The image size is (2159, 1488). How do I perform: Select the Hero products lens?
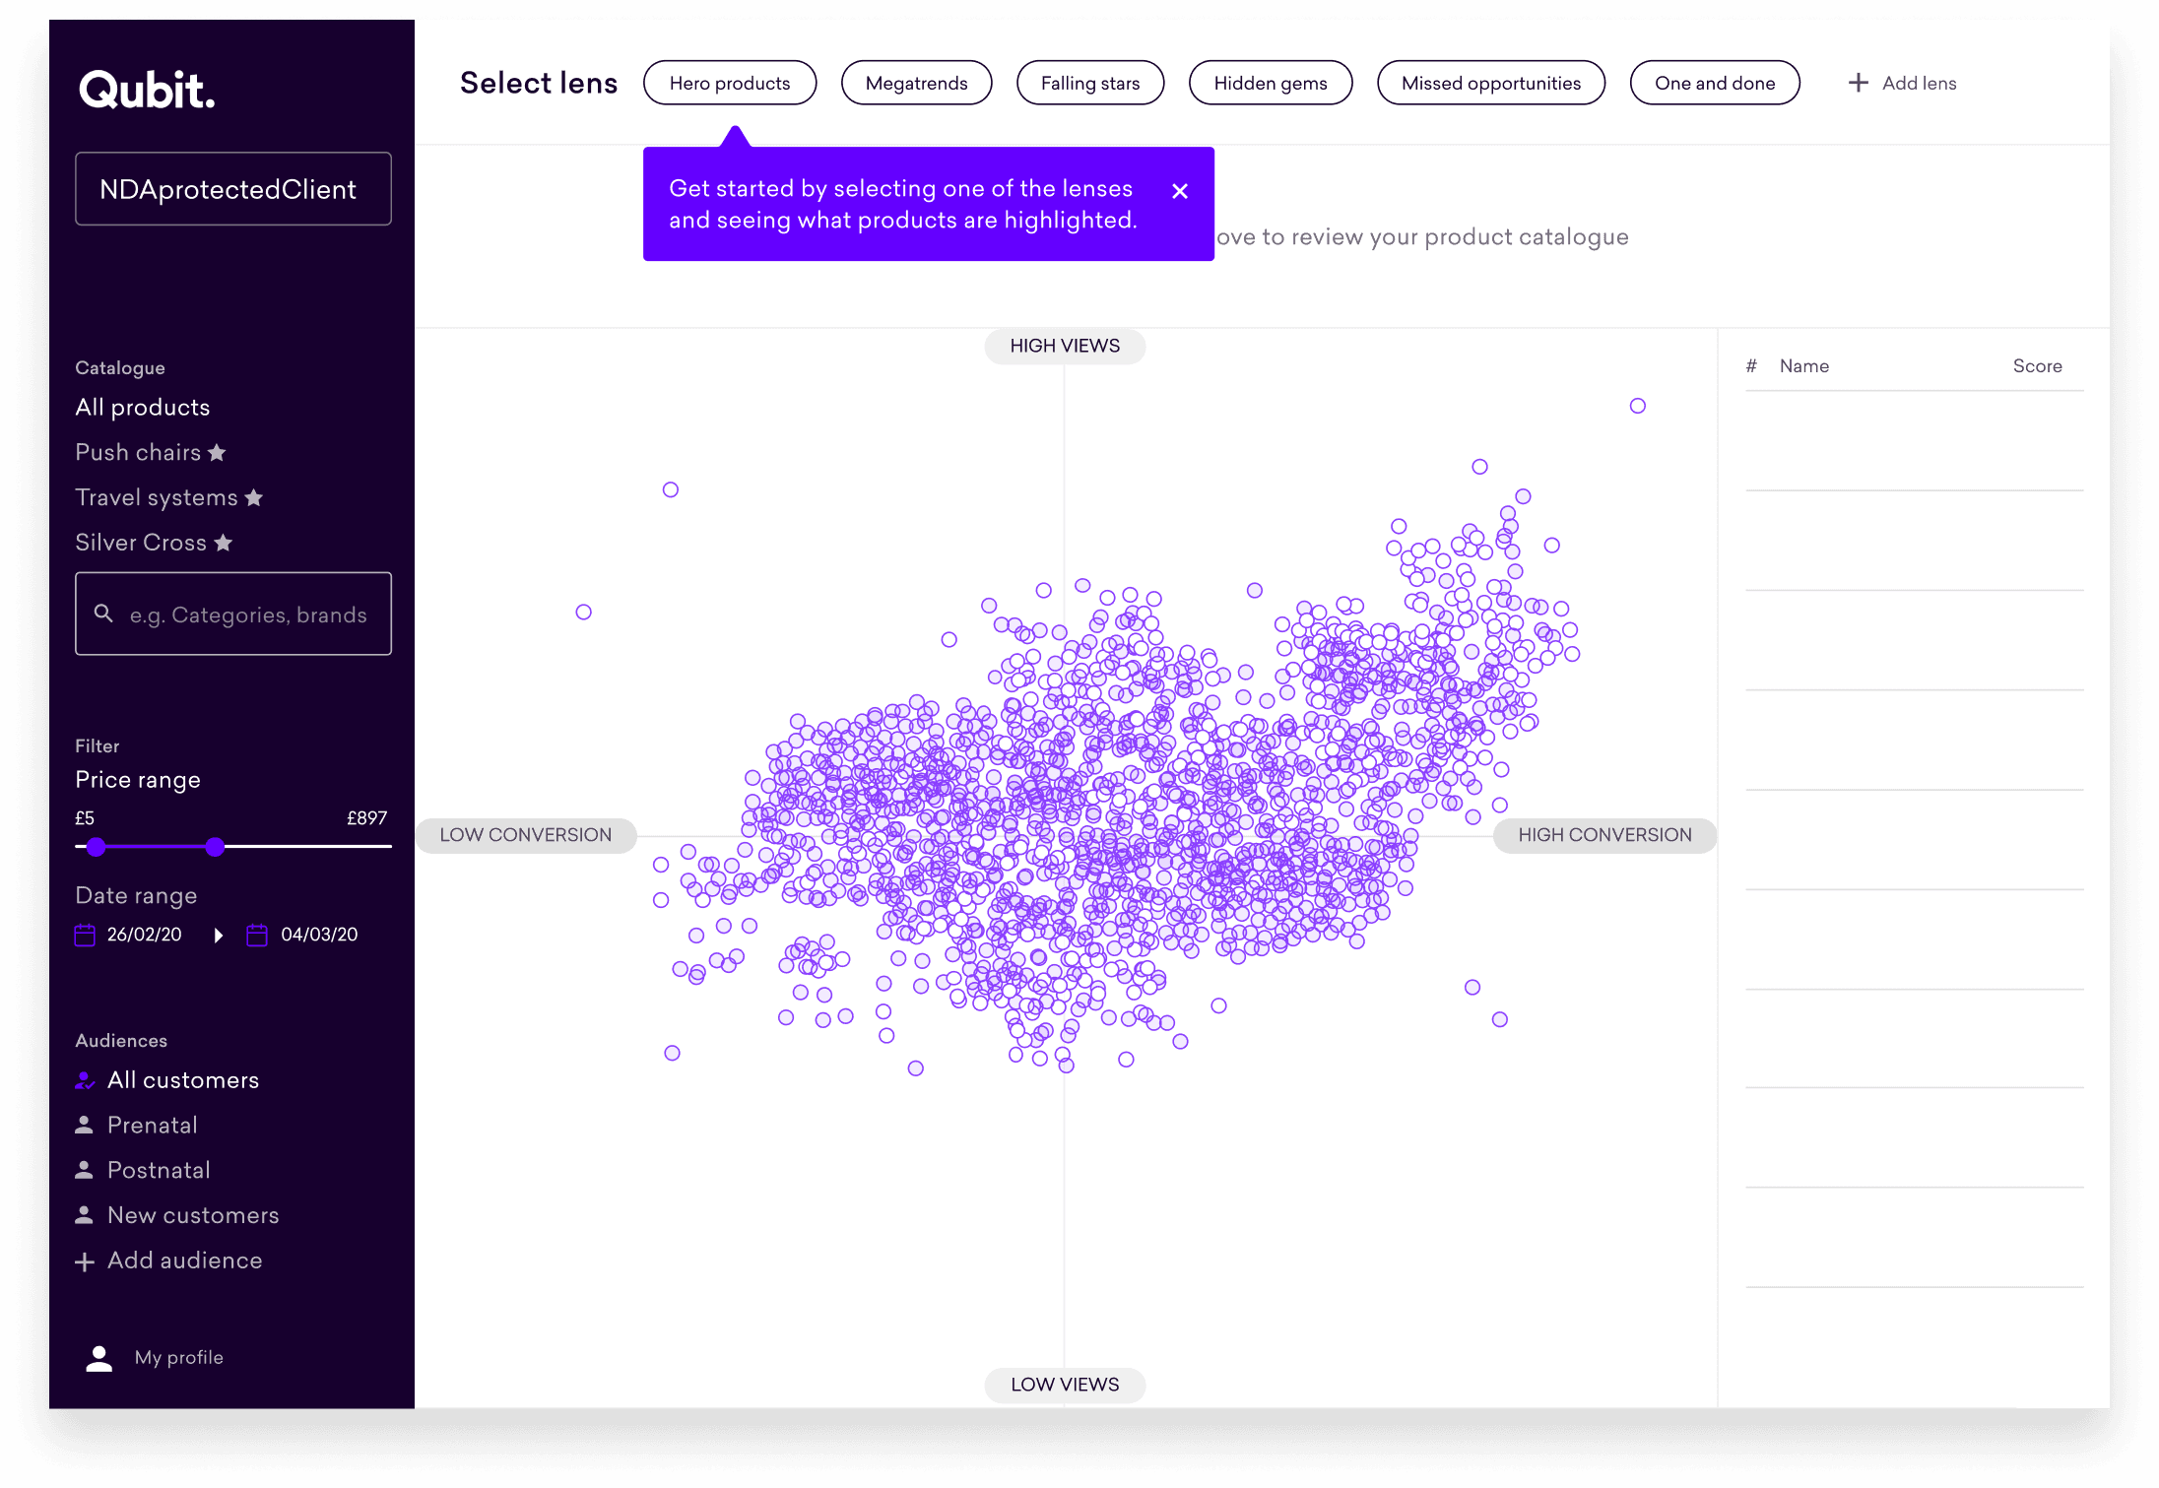click(729, 83)
